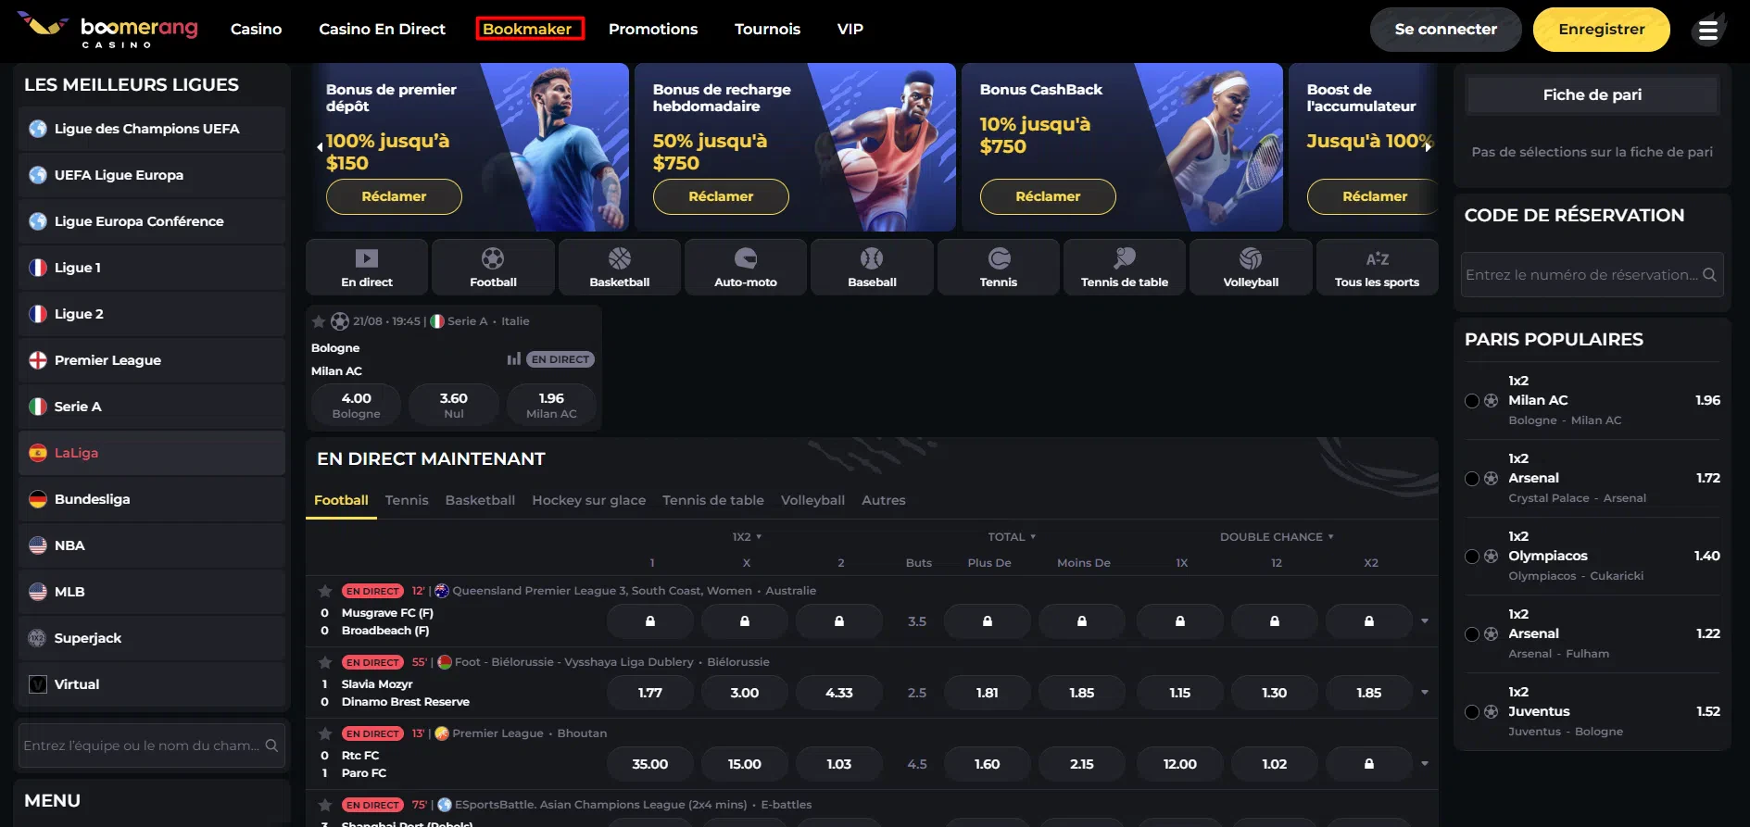Screen dimensions: 1750x827
Task: Open the Casino En Direct menu
Action: [x=382, y=30]
